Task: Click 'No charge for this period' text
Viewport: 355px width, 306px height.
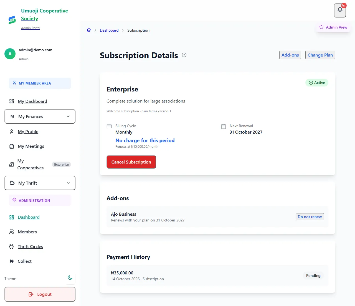Action: coord(145,141)
